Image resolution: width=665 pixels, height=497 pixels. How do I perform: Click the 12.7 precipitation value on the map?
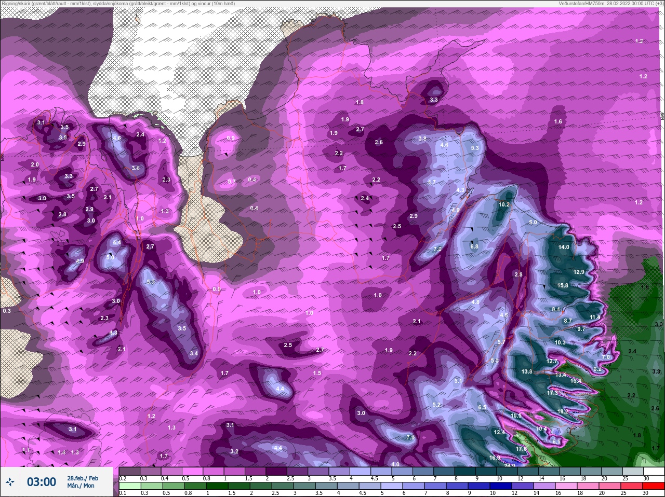552,361
